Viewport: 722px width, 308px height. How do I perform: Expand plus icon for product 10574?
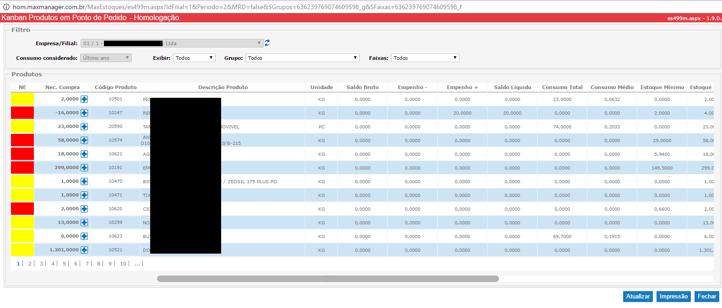point(84,140)
